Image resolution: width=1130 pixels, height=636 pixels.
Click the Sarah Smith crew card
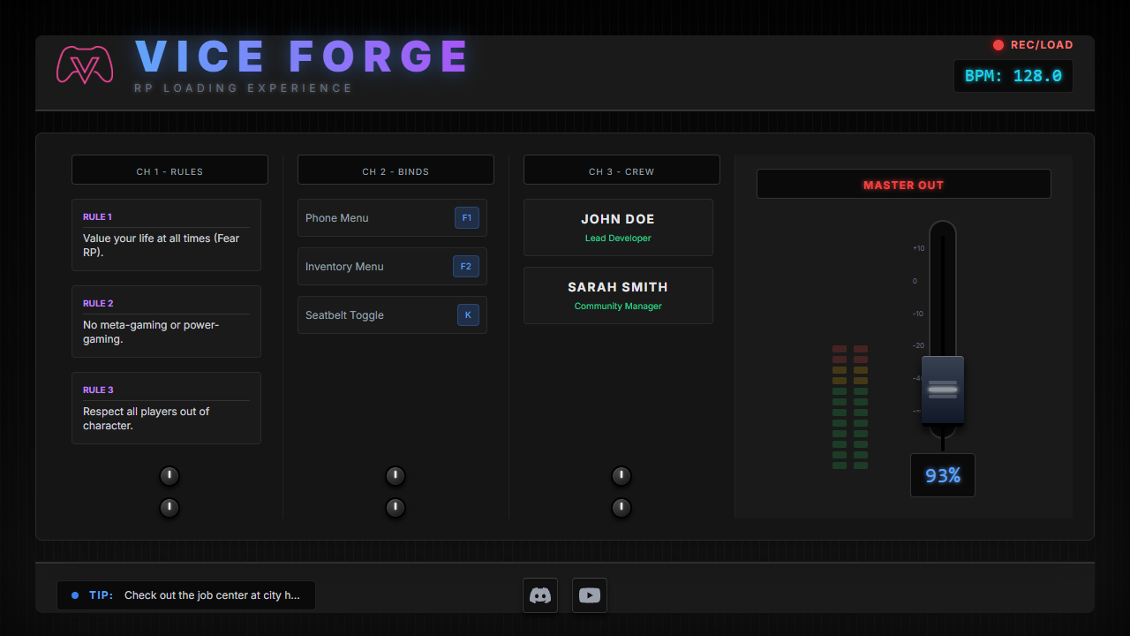click(618, 295)
